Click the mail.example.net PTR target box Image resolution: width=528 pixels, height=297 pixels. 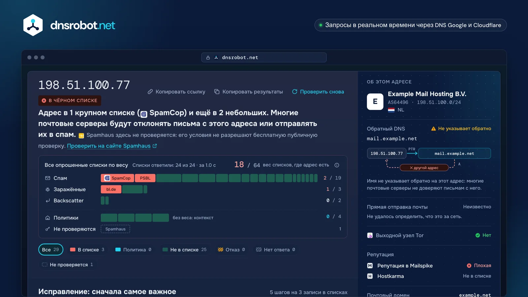click(454, 153)
